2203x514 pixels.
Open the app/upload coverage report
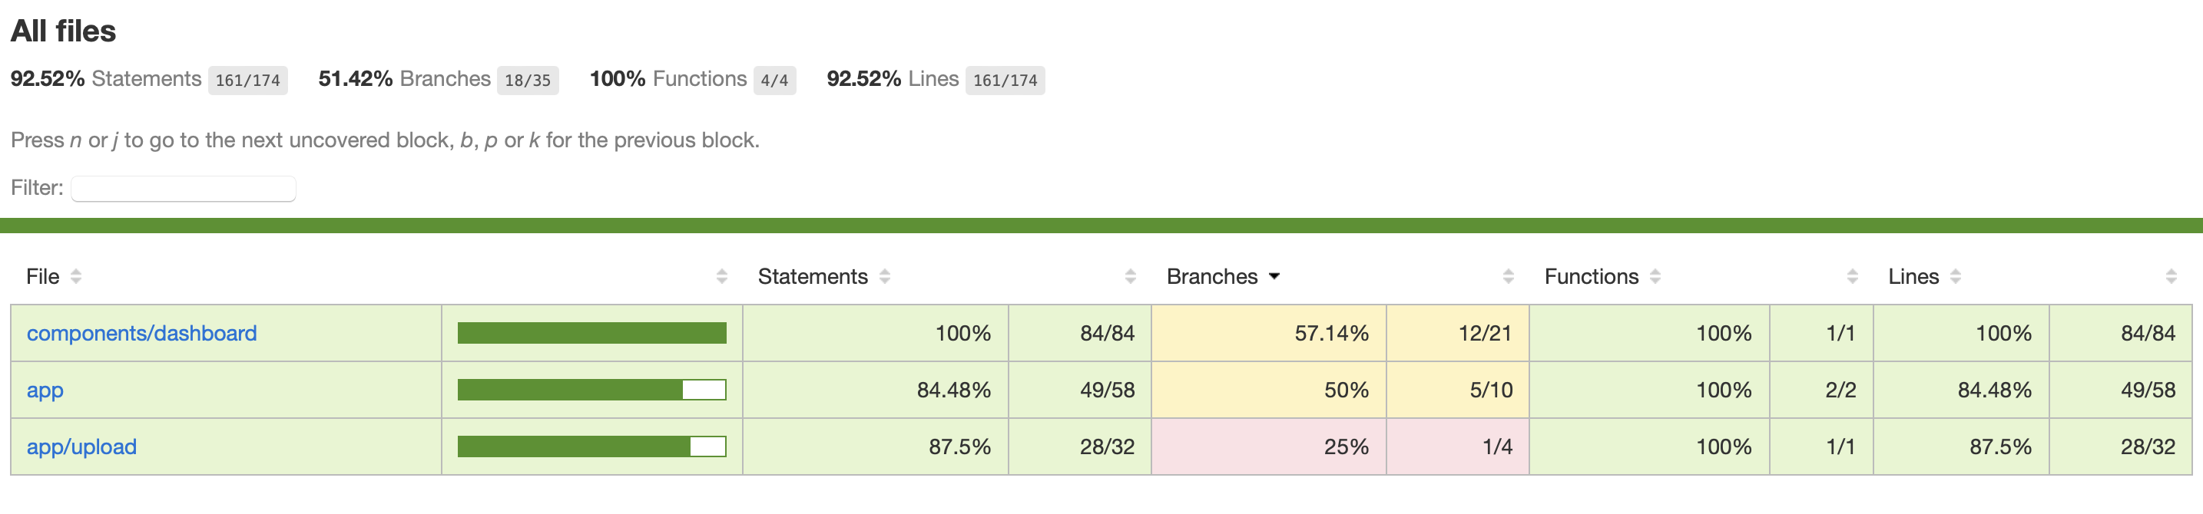pos(82,446)
